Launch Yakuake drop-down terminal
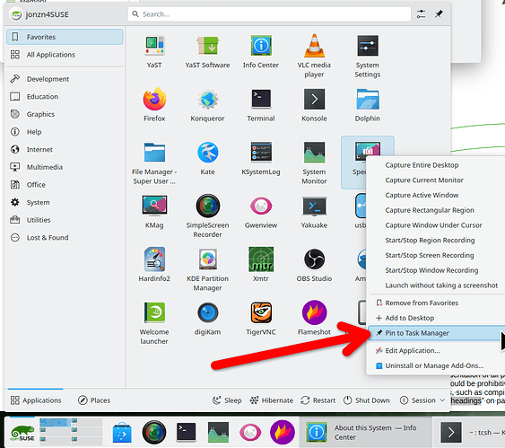The image size is (505, 448). (x=314, y=212)
